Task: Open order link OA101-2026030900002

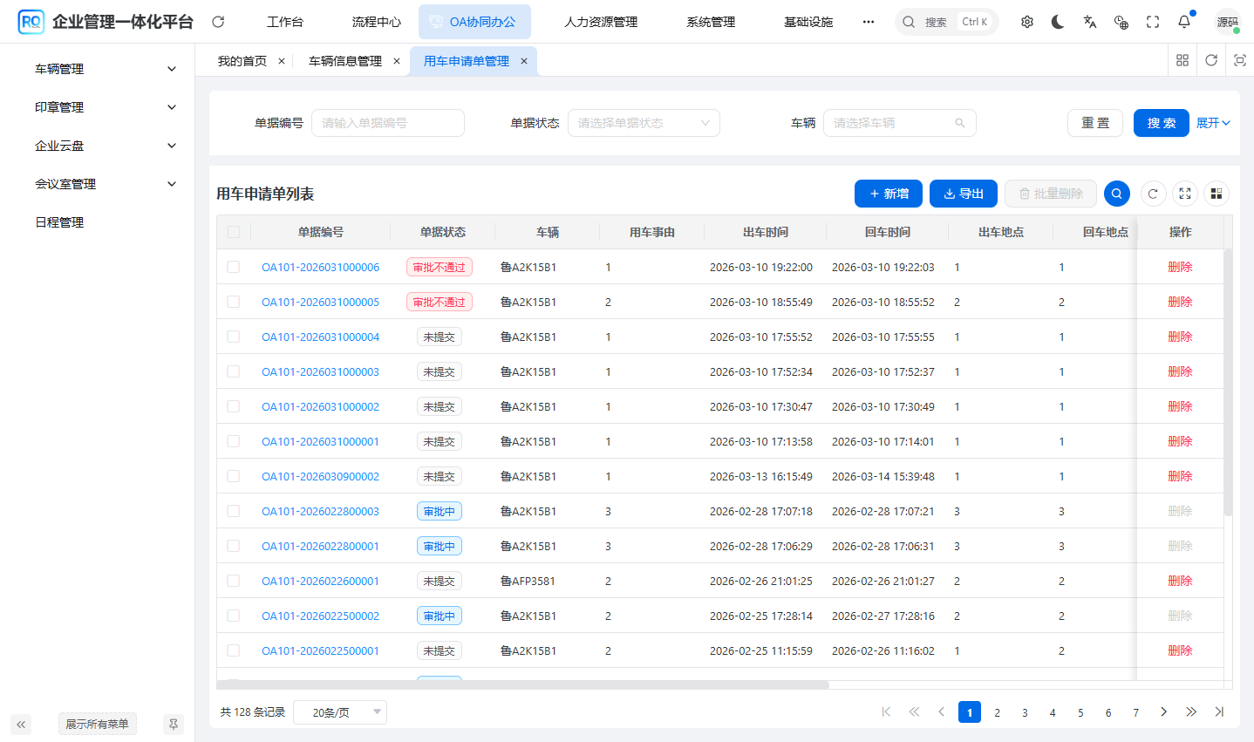Action: pos(320,475)
